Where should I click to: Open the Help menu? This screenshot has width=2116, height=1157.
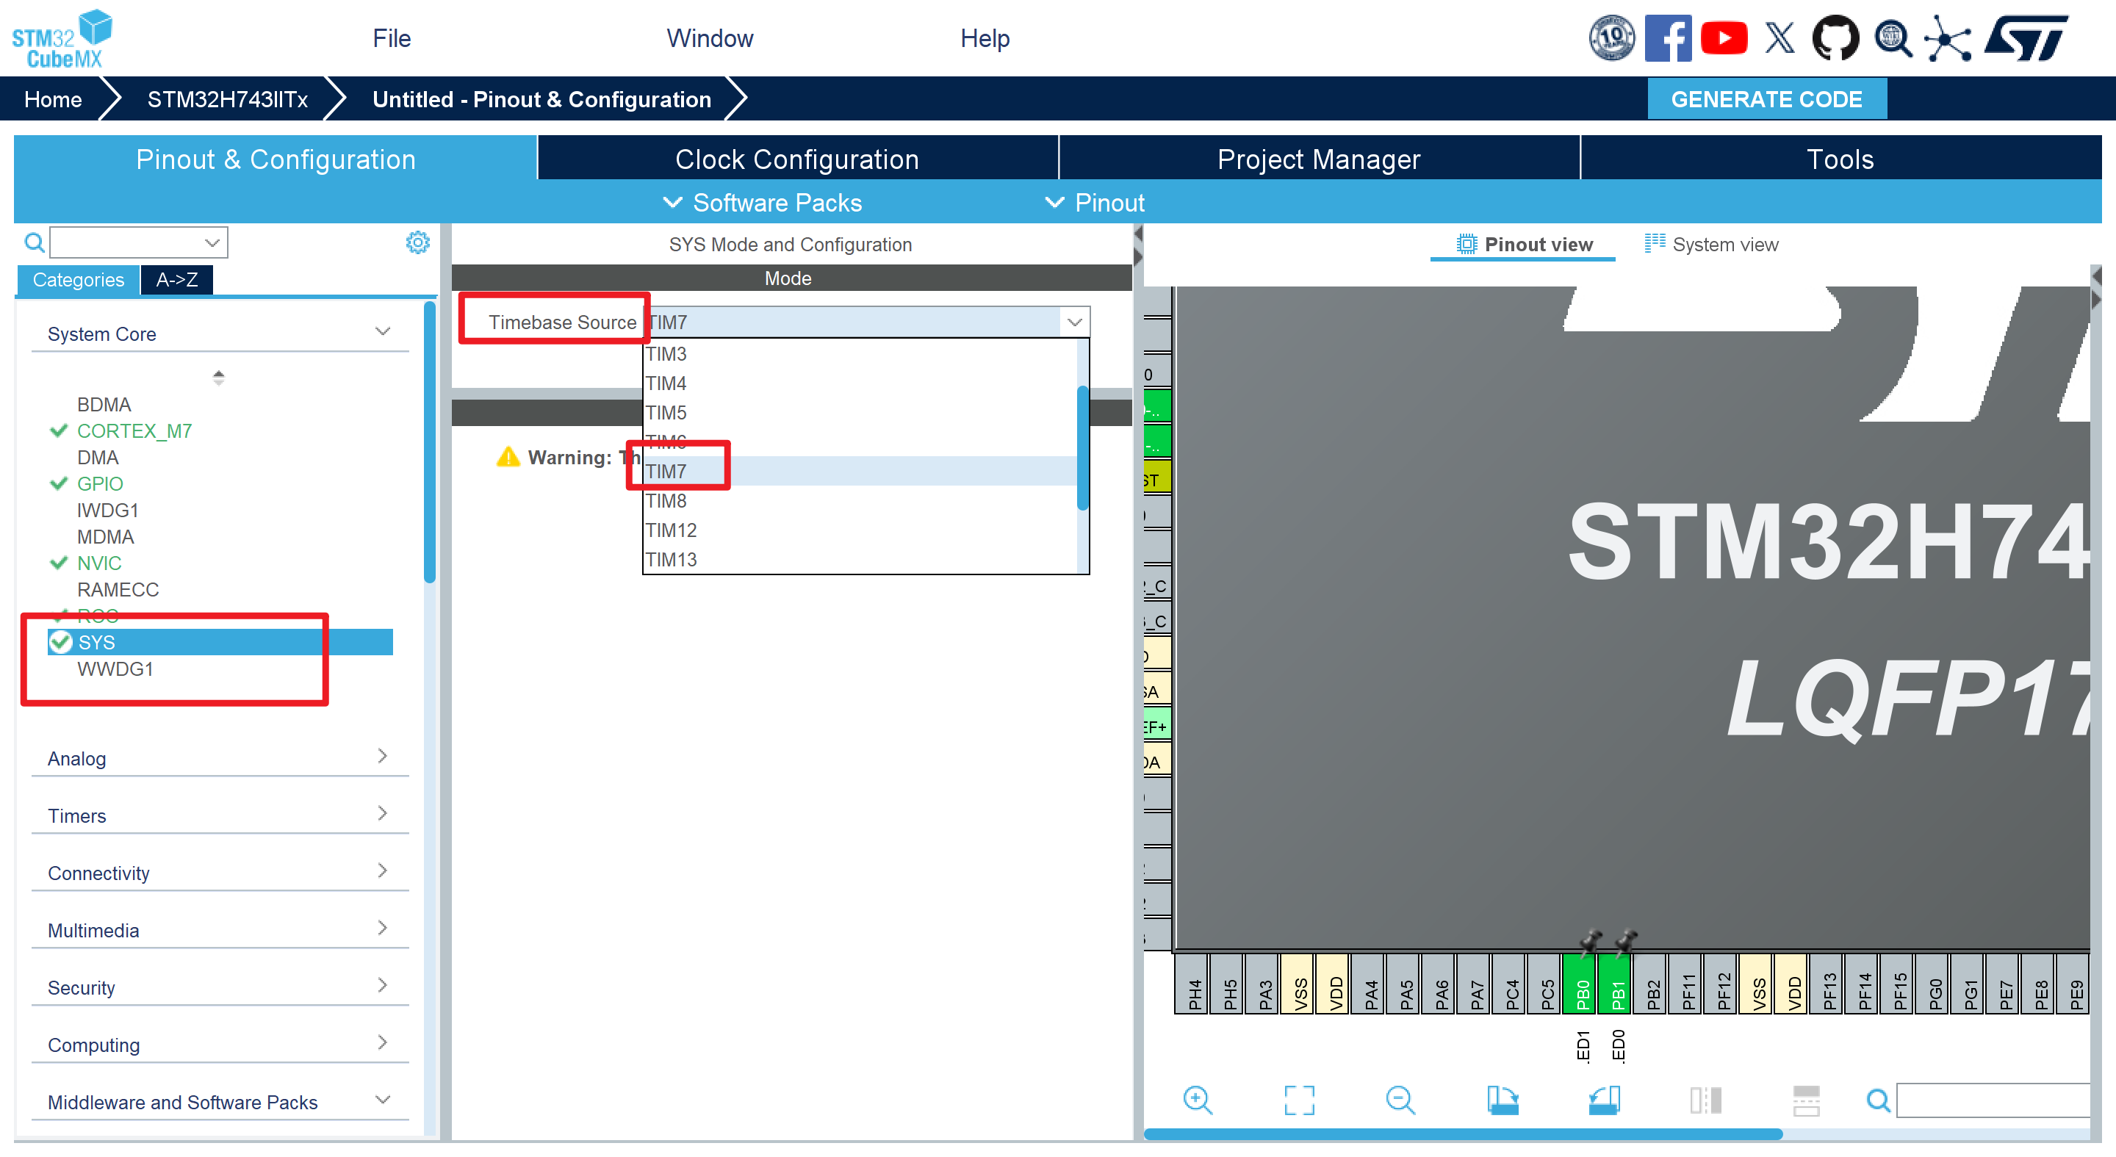(x=985, y=39)
